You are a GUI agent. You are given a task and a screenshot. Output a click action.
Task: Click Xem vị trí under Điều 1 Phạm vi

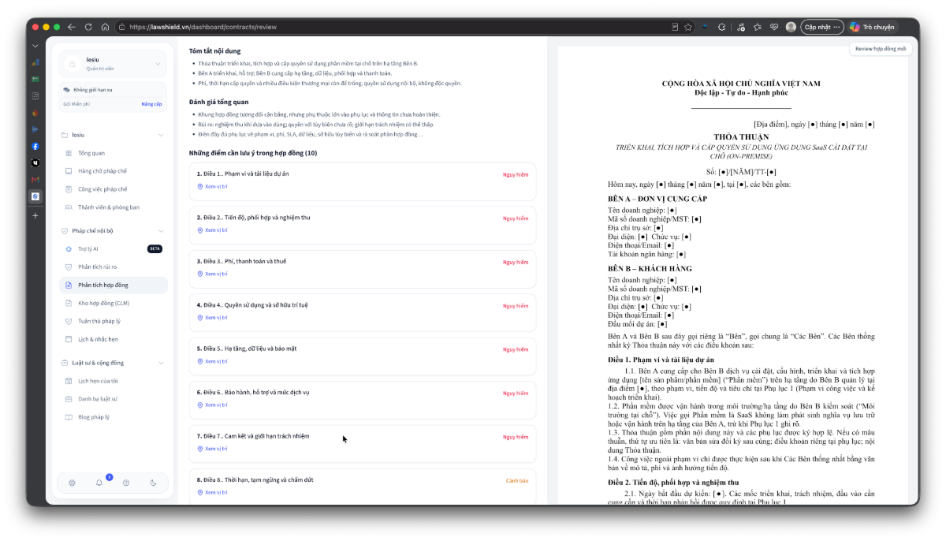212,186
